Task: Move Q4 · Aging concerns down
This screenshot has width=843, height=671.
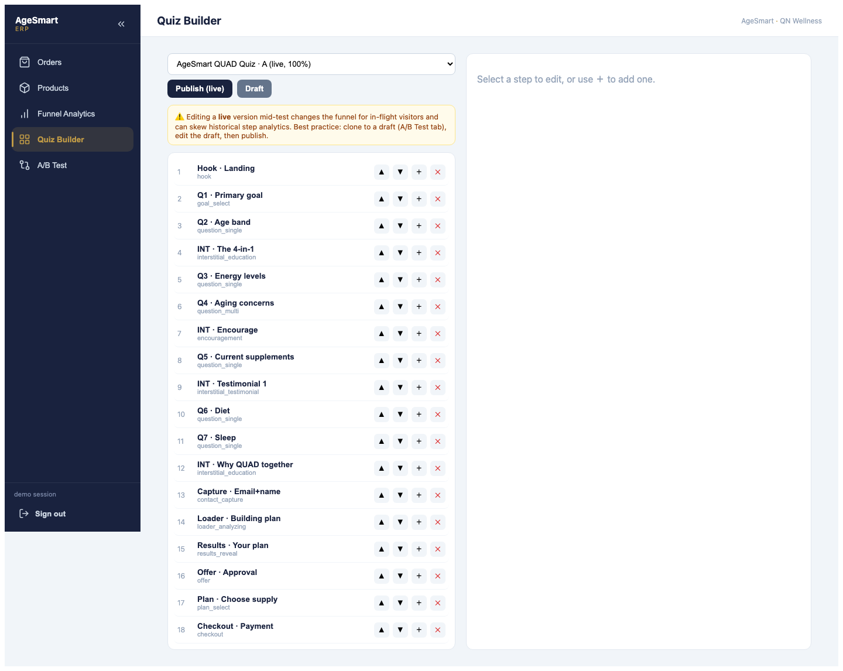Action: [400, 307]
